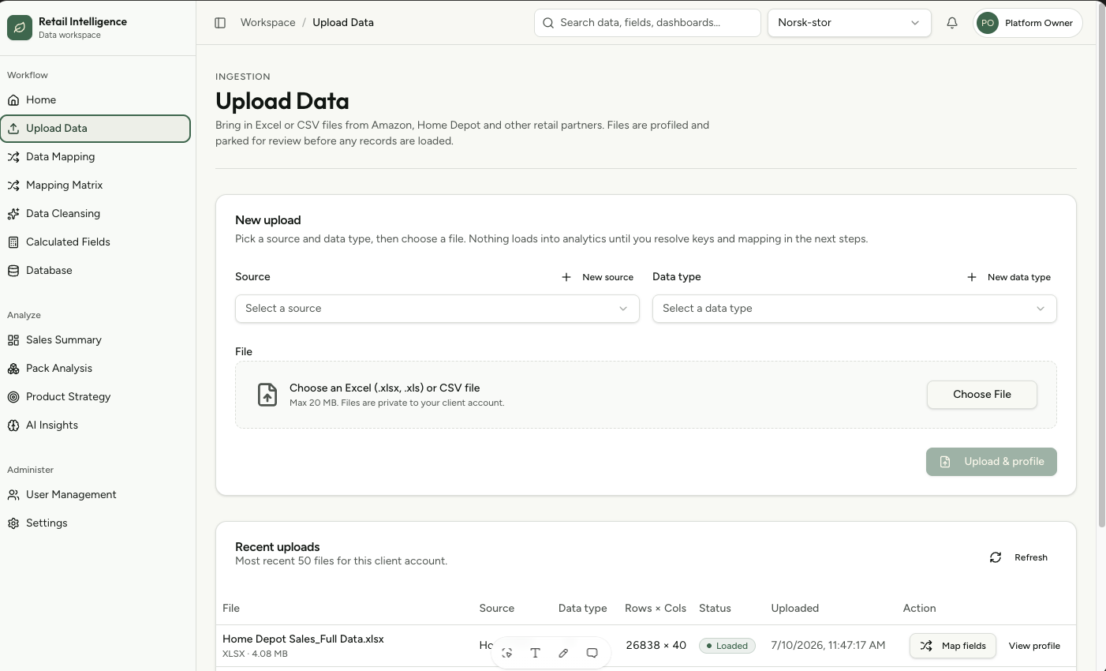Open the Select a data type dropdown
This screenshot has width=1106, height=671.
(854, 309)
